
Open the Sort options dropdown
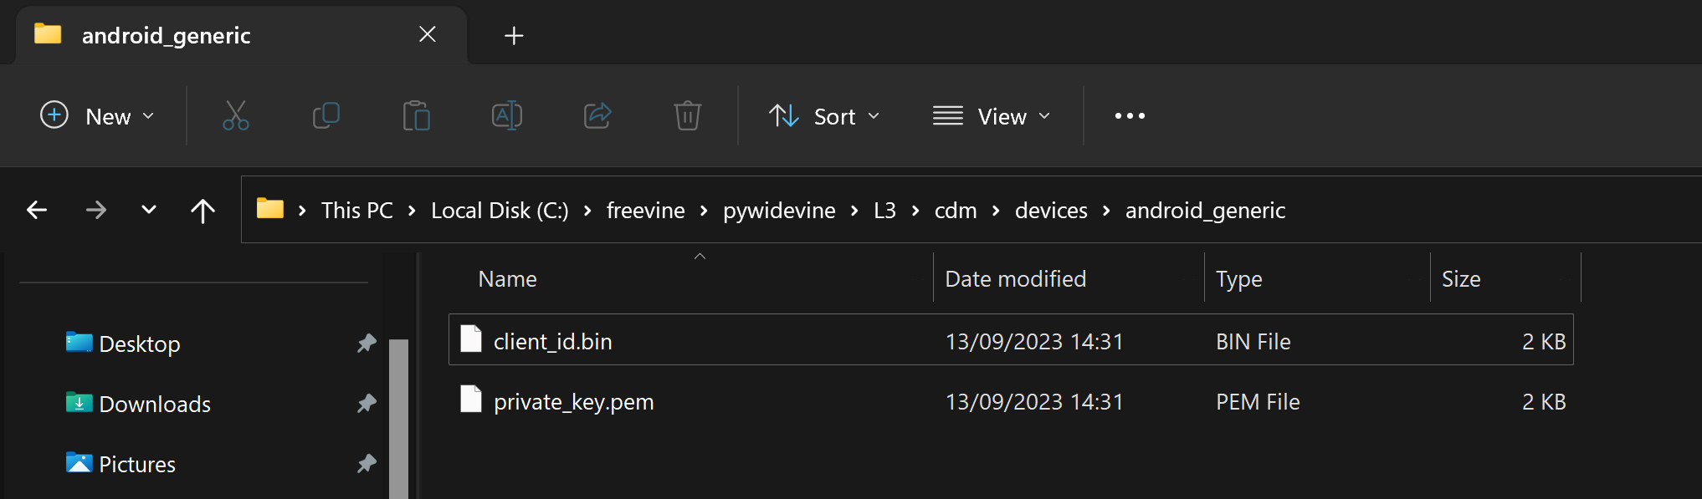824,115
